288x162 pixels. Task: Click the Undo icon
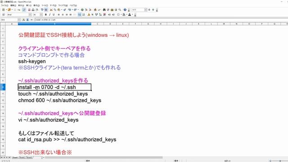point(70,10)
